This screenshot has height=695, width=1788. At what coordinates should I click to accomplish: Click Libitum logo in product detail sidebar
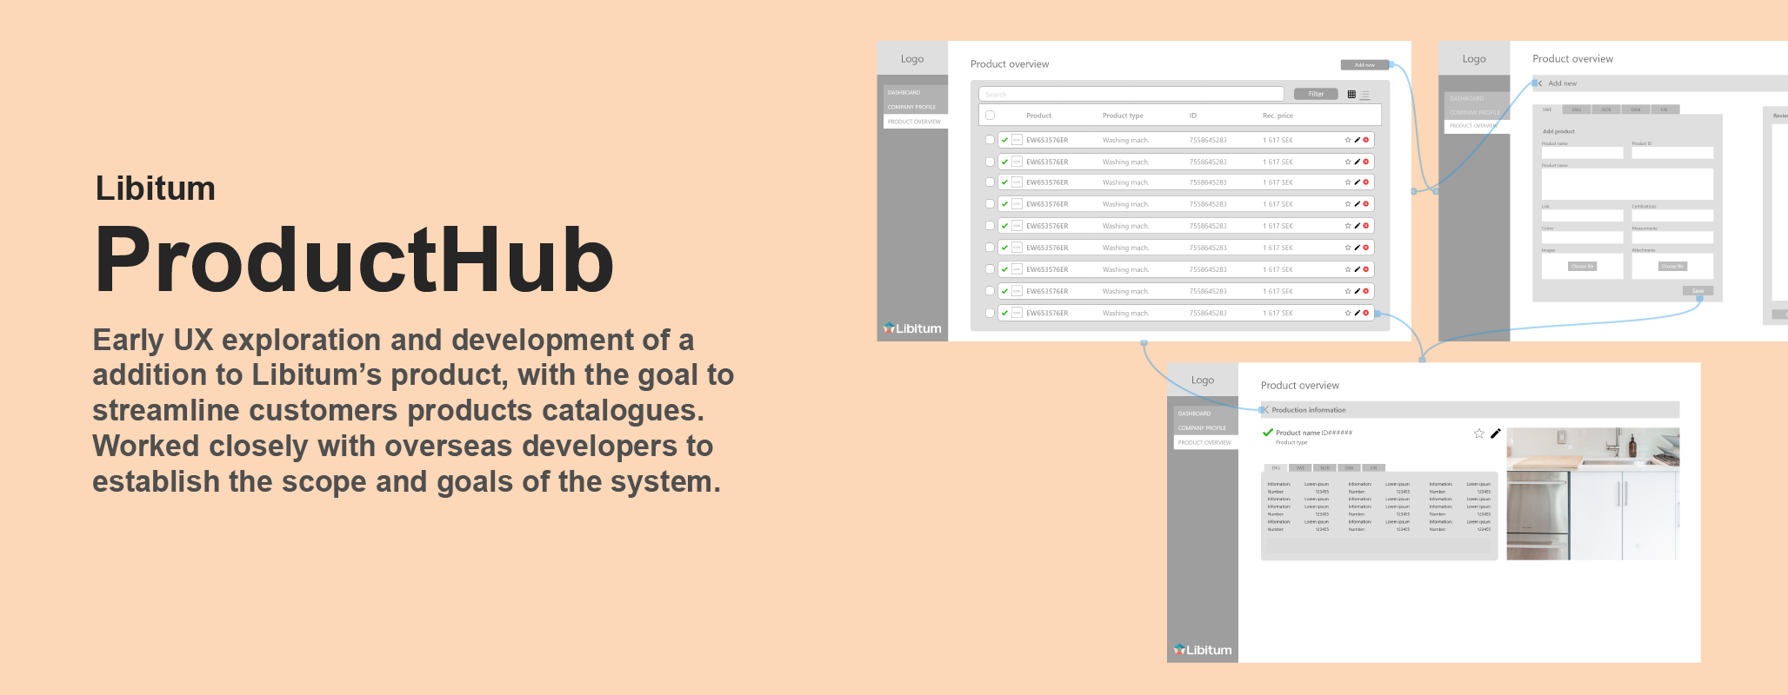pos(1203,650)
